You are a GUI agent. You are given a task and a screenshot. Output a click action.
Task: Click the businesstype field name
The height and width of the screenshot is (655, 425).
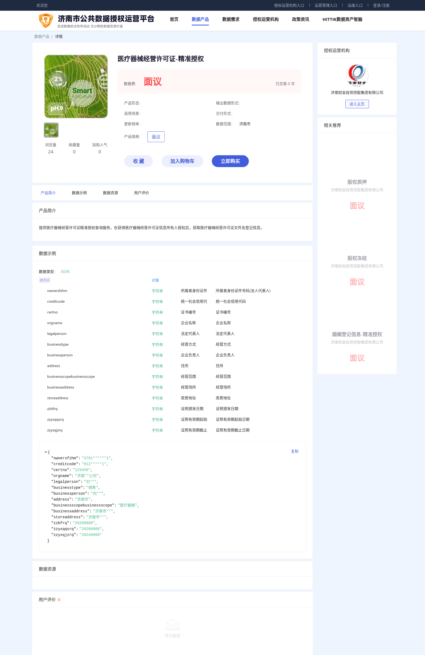coord(58,344)
